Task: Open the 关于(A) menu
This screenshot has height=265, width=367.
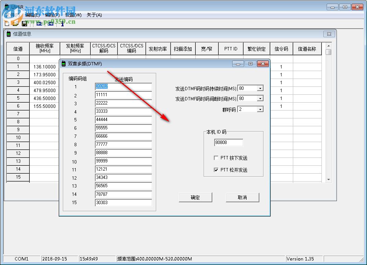Action: click(94, 15)
